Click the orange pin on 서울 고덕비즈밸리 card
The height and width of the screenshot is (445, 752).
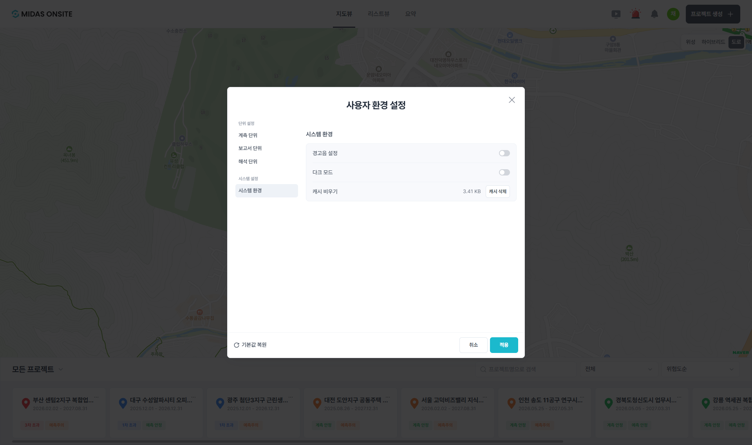tap(414, 403)
